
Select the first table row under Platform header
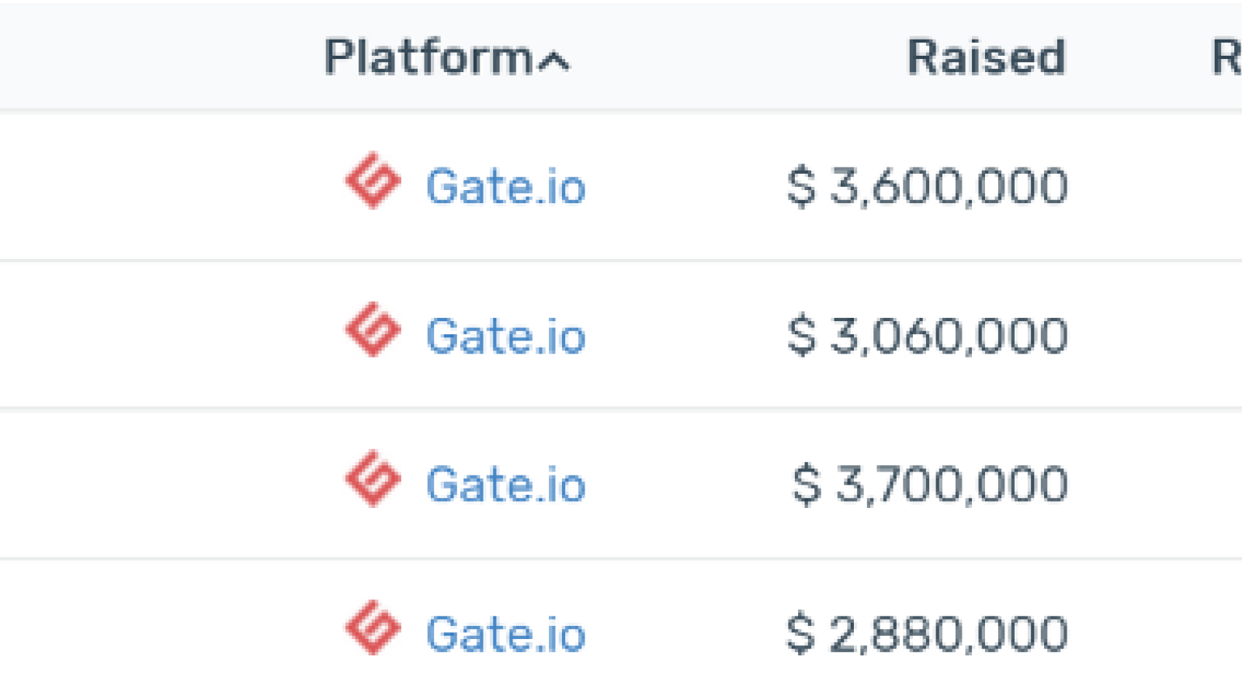[x=621, y=186]
